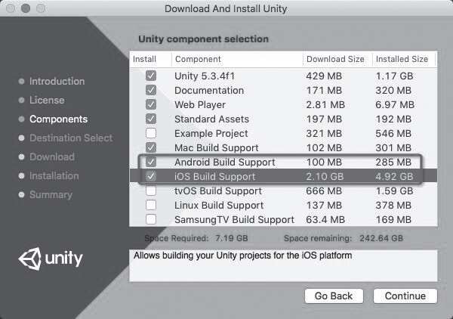Toggle the Mac Build Support checkbox

151,147
